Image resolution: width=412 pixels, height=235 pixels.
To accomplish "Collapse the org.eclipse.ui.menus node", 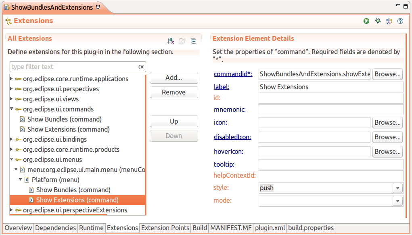I will click(12, 159).
